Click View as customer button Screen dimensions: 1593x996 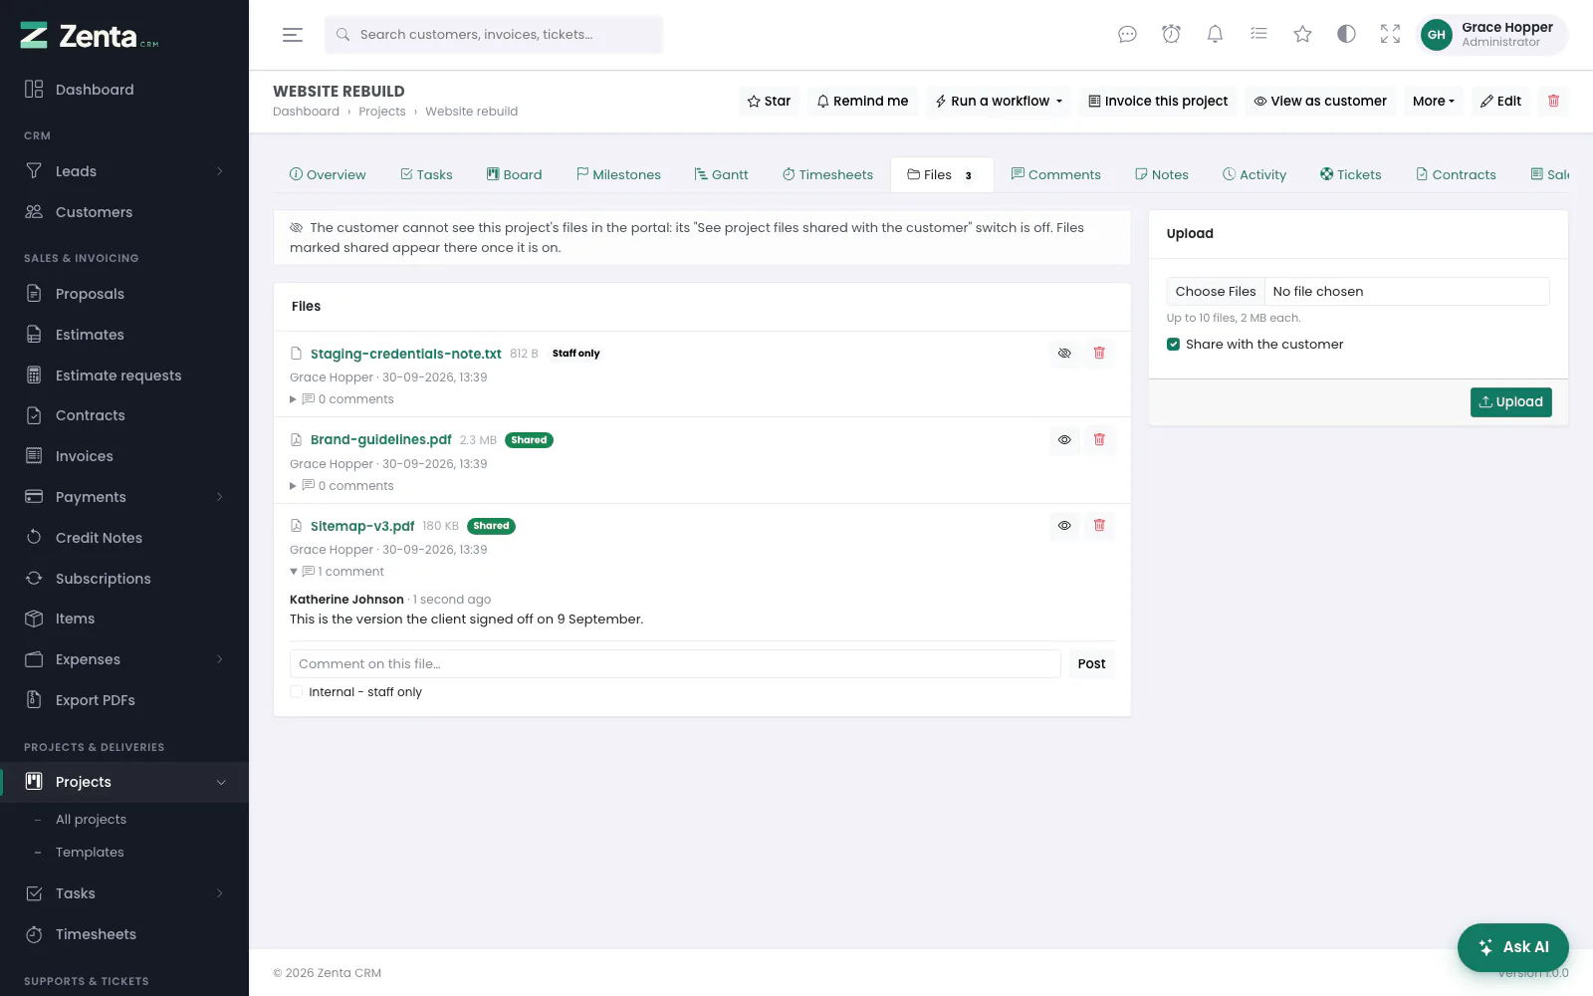[x=1320, y=101]
